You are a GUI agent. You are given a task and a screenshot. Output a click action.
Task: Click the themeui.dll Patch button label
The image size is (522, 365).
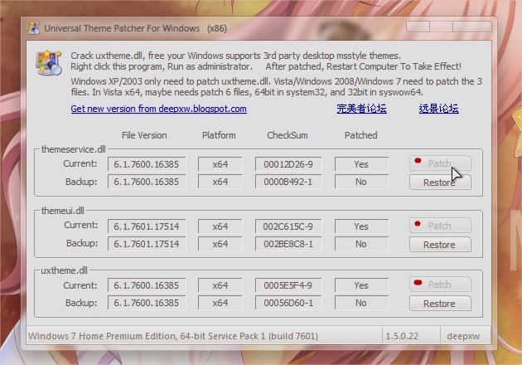439,226
